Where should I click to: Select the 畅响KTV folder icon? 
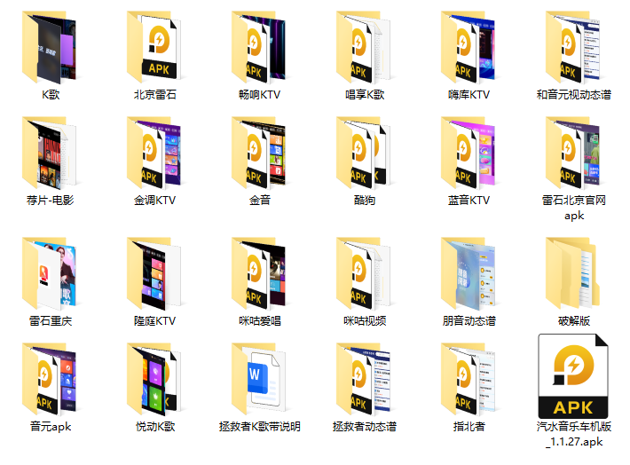(259, 47)
